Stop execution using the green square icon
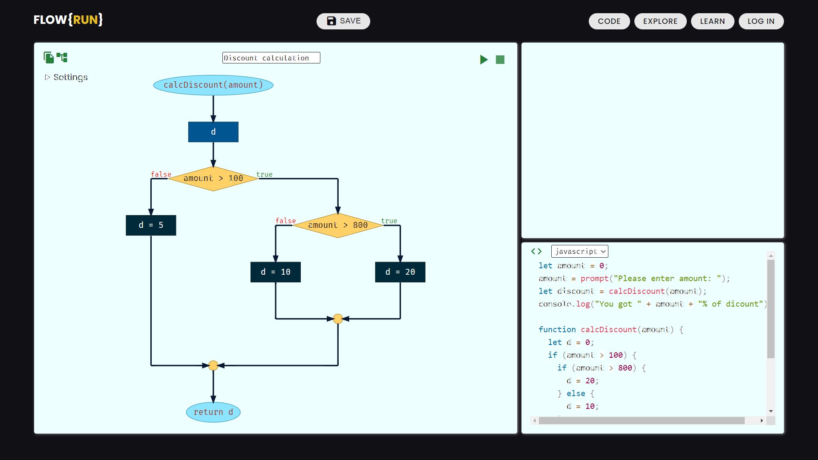818x460 pixels. tap(500, 60)
